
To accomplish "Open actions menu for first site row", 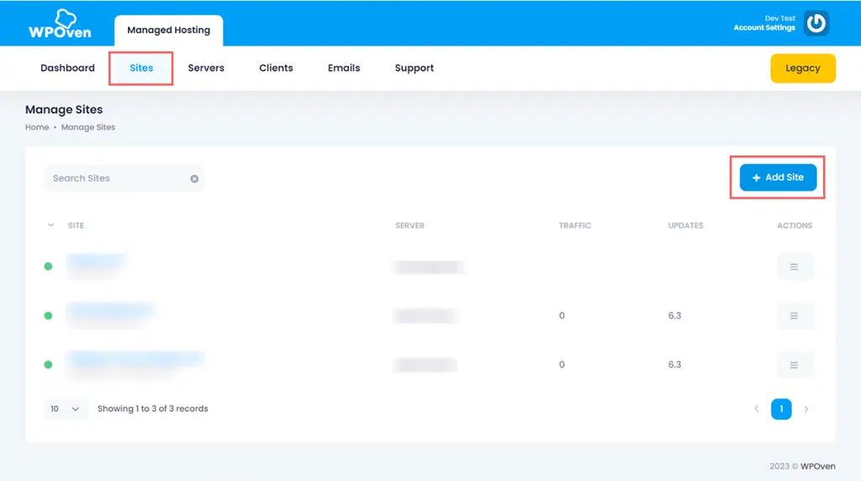I will point(794,267).
